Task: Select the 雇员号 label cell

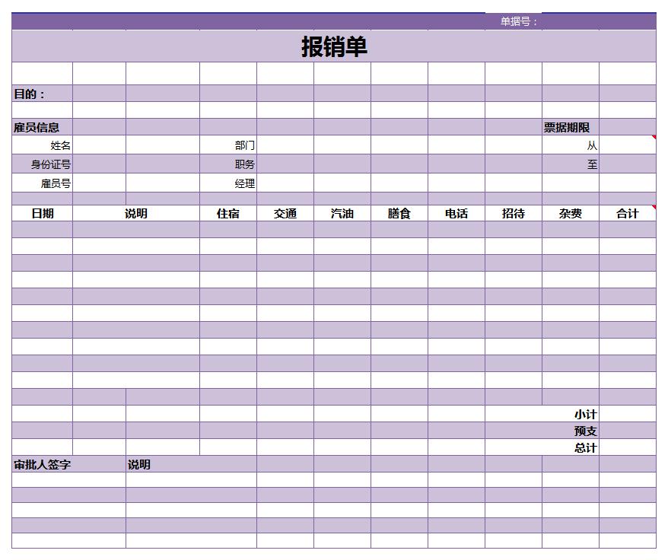Action: pyautogui.click(x=42, y=183)
